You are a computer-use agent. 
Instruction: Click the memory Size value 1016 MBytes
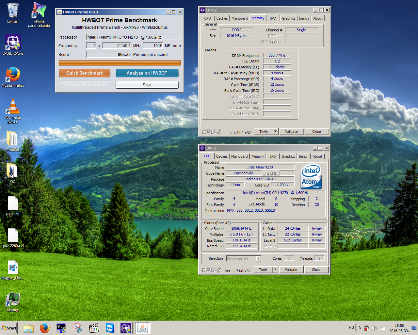coord(236,36)
